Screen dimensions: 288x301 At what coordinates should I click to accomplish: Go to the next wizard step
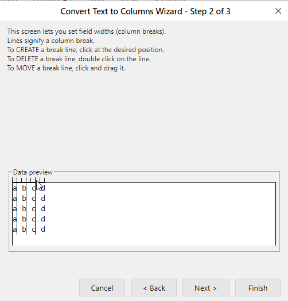tap(206, 288)
